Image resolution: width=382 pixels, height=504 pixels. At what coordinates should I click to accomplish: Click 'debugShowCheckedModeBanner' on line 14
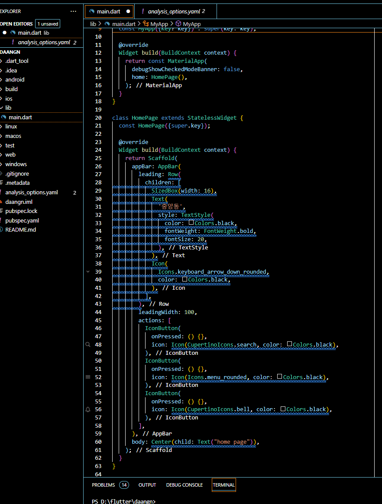click(x=174, y=69)
